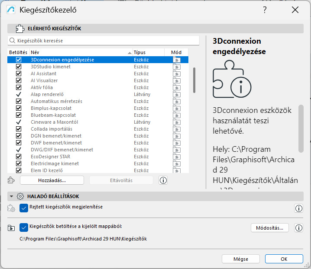This screenshot has height=269, width=311.
Task: Click the mode folder icon for Automatikus méretezés
Action: tap(177, 102)
